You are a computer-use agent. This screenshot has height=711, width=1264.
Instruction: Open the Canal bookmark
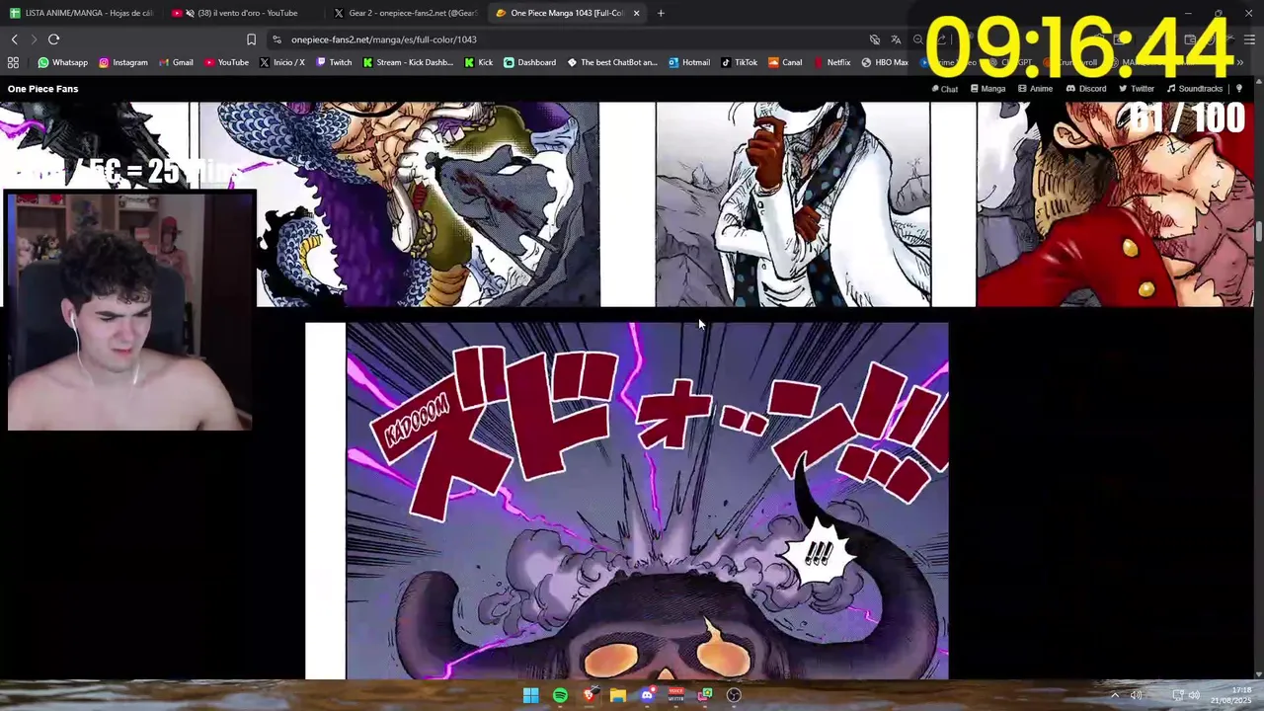tap(785, 62)
